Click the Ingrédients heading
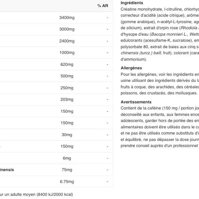This screenshot has height=199, width=199. point(132,3)
